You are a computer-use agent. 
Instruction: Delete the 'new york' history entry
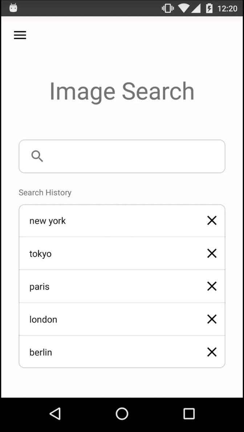(x=212, y=220)
